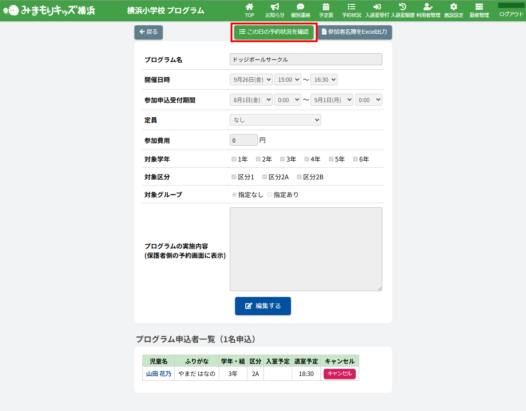Toggle the 1年 grade checkbox

(234, 159)
